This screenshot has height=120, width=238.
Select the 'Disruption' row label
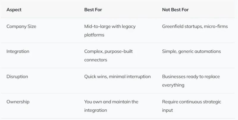17,76
